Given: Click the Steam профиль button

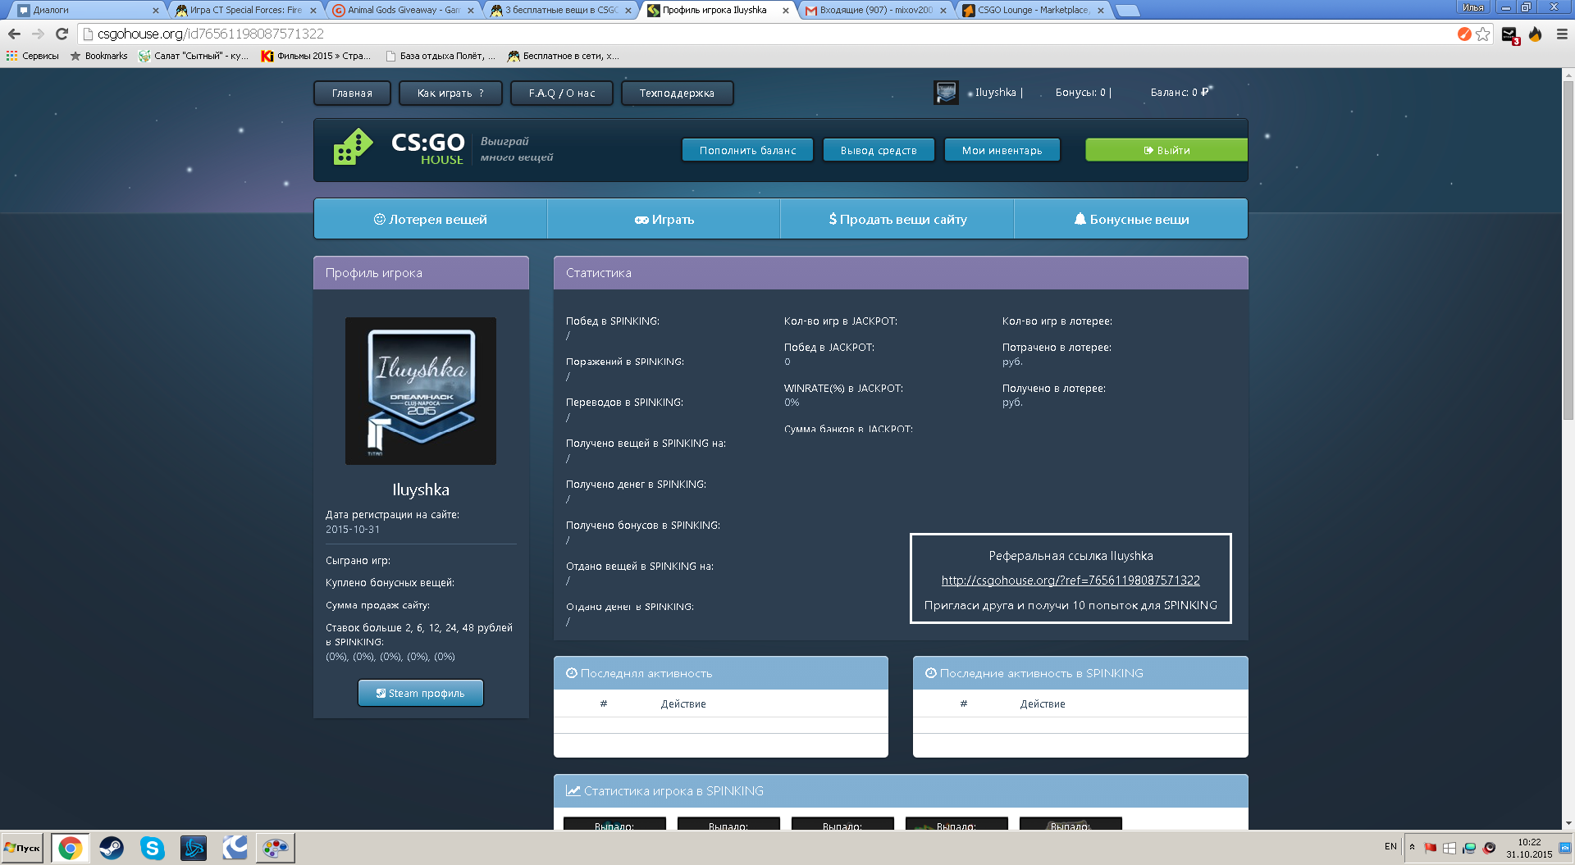Looking at the screenshot, I should 421,693.
